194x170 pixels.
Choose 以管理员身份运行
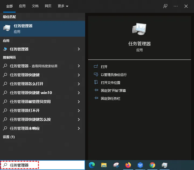(x=114, y=75)
